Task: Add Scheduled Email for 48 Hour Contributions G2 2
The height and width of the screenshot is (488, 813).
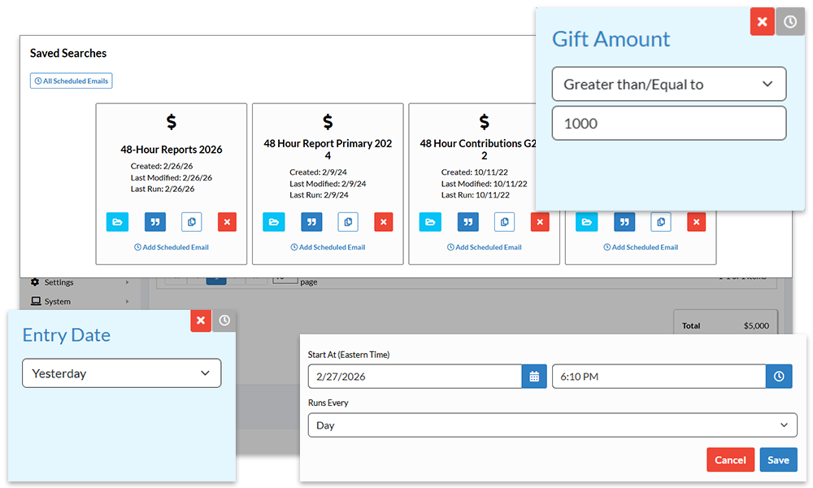Action: 484,248
